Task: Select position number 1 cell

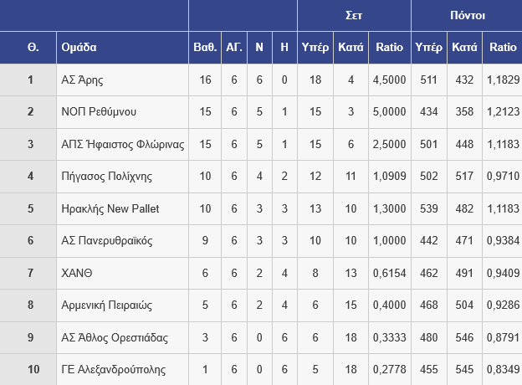Action: 31,80
